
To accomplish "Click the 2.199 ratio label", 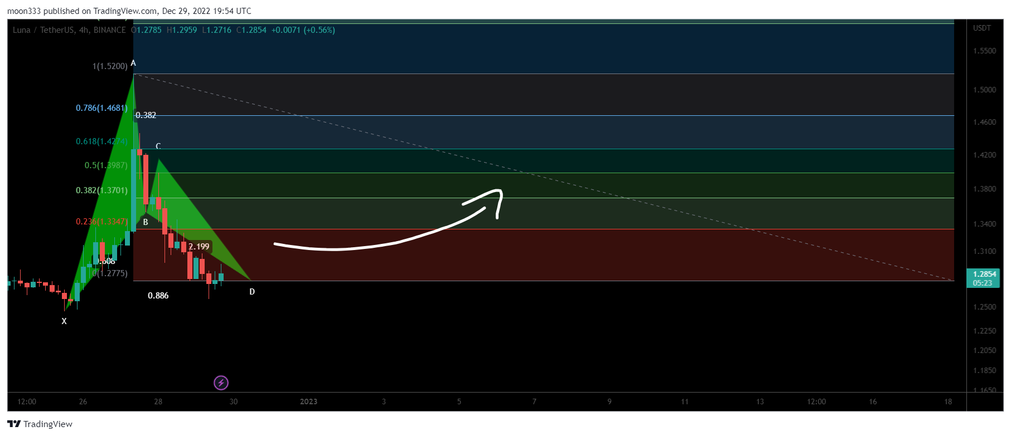I will coord(199,247).
